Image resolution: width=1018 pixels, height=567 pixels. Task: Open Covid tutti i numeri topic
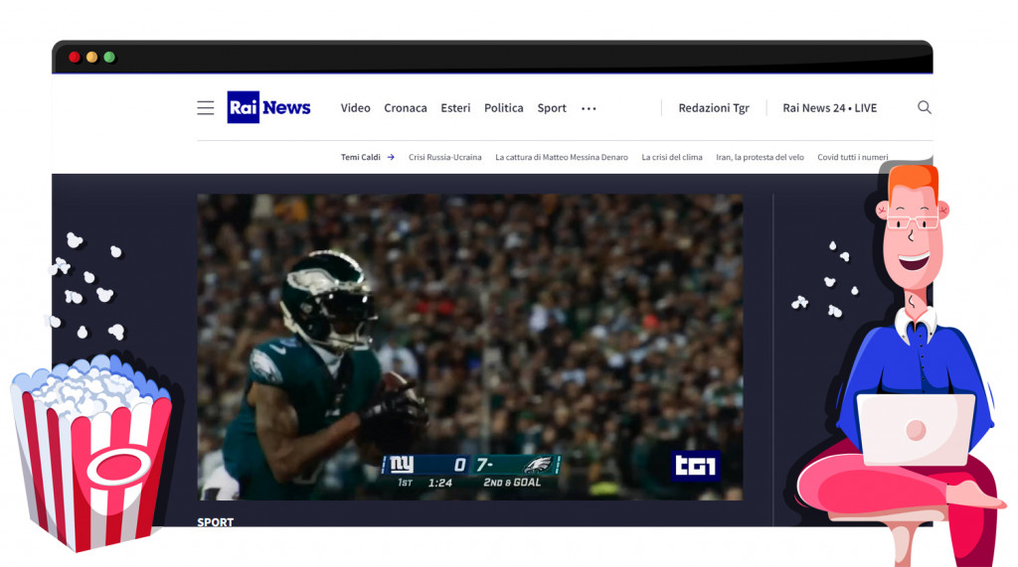pyautogui.click(x=852, y=157)
